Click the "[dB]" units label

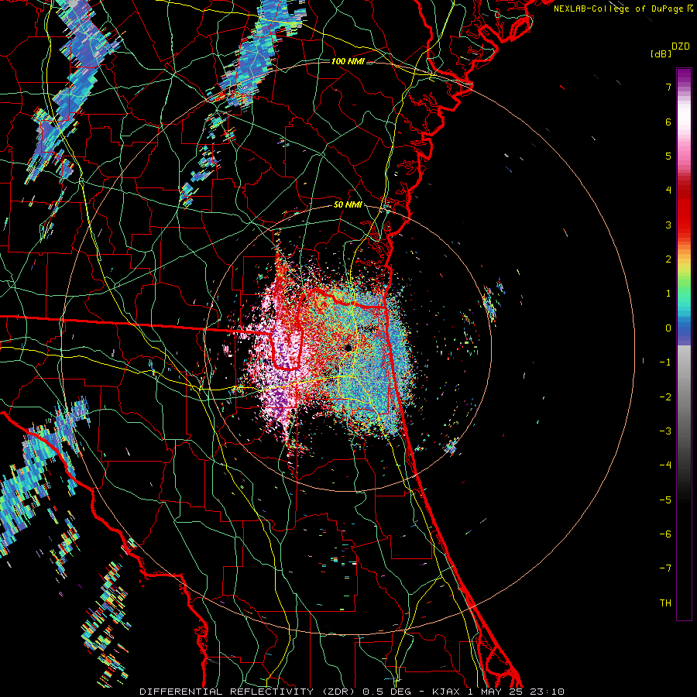click(661, 53)
